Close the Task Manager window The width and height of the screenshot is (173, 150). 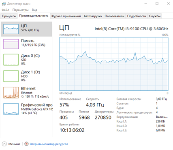coord(169,4)
